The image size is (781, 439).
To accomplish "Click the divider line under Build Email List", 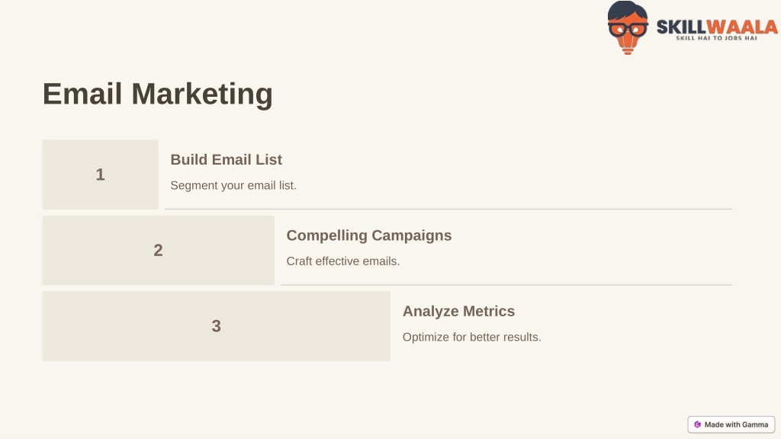I will [448, 209].
